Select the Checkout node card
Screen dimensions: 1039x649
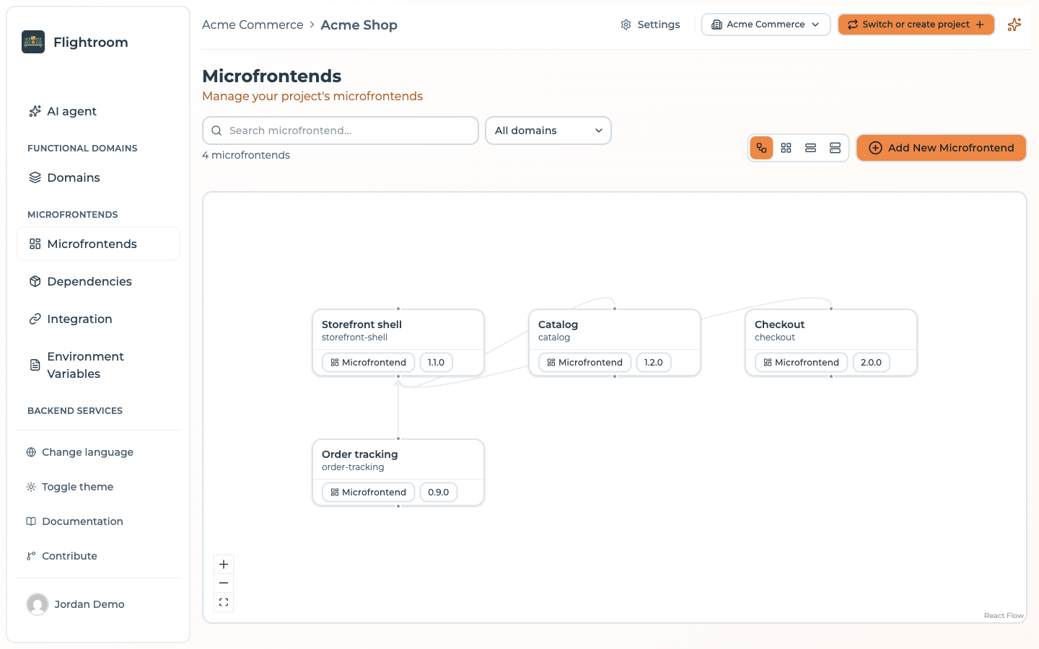tap(831, 343)
